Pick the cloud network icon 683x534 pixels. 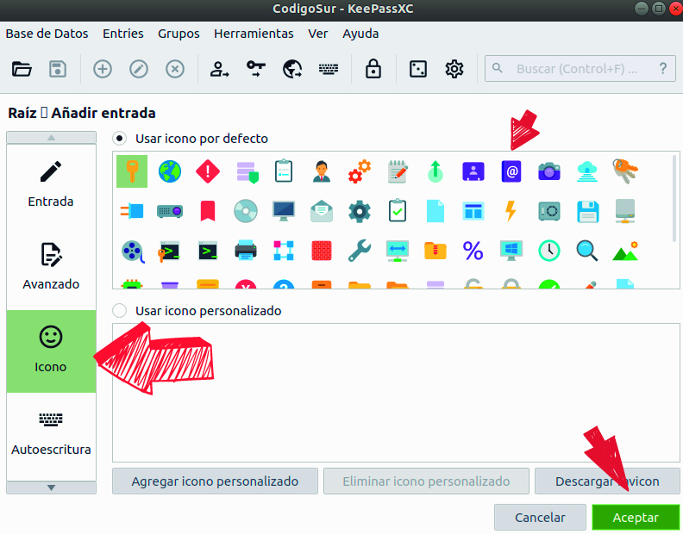point(587,171)
